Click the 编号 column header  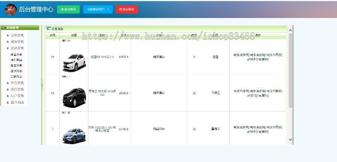(53, 35)
